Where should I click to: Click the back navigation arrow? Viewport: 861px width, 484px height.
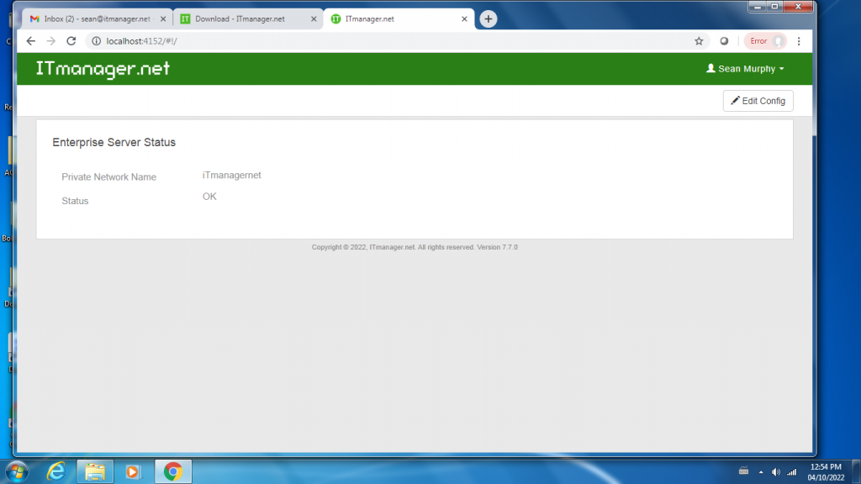point(31,40)
